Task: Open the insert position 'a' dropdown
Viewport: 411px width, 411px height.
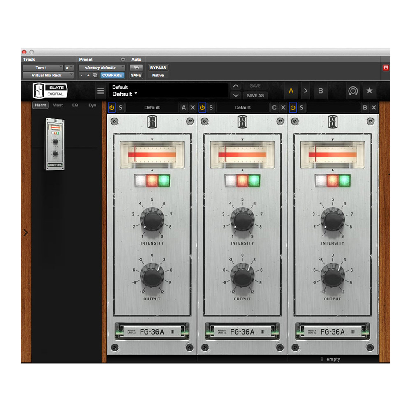Action: coord(69,68)
